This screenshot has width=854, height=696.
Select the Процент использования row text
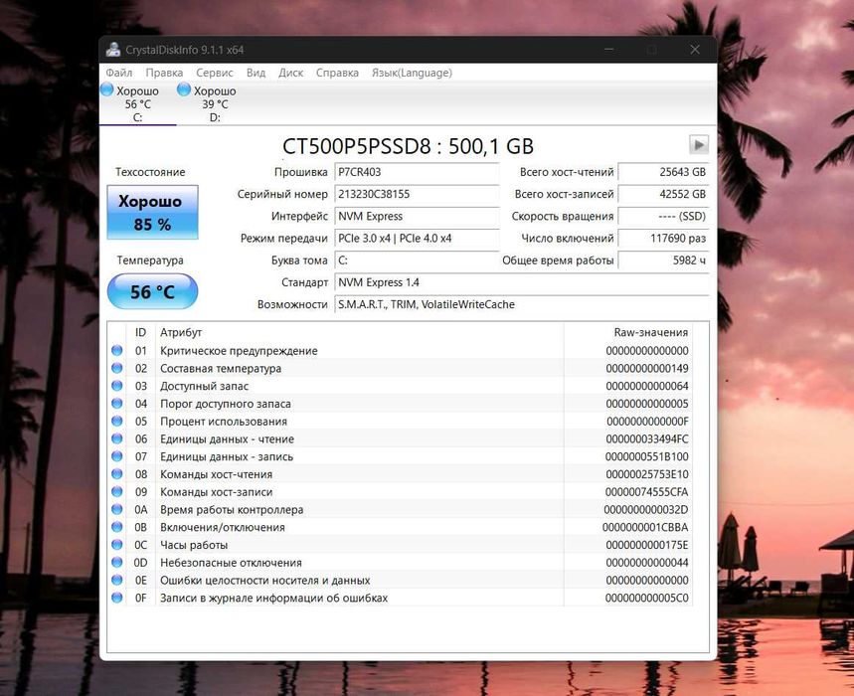coord(224,422)
